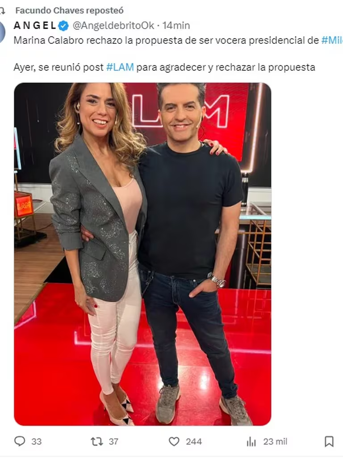Image resolution: width=343 pixels, height=458 pixels.
Task: Click the reply count showing 33
Action: [37, 441]
